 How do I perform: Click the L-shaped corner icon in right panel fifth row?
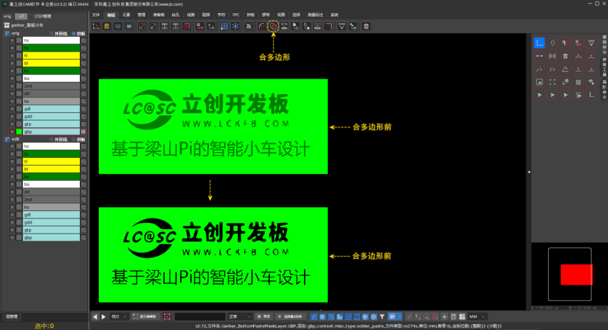click(x=592, y=95)
